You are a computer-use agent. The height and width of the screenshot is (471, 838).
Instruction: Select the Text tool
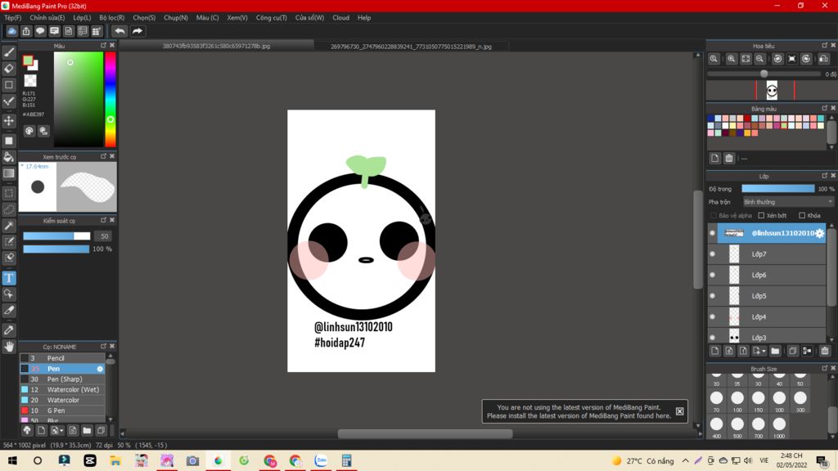tap(9, 278)
